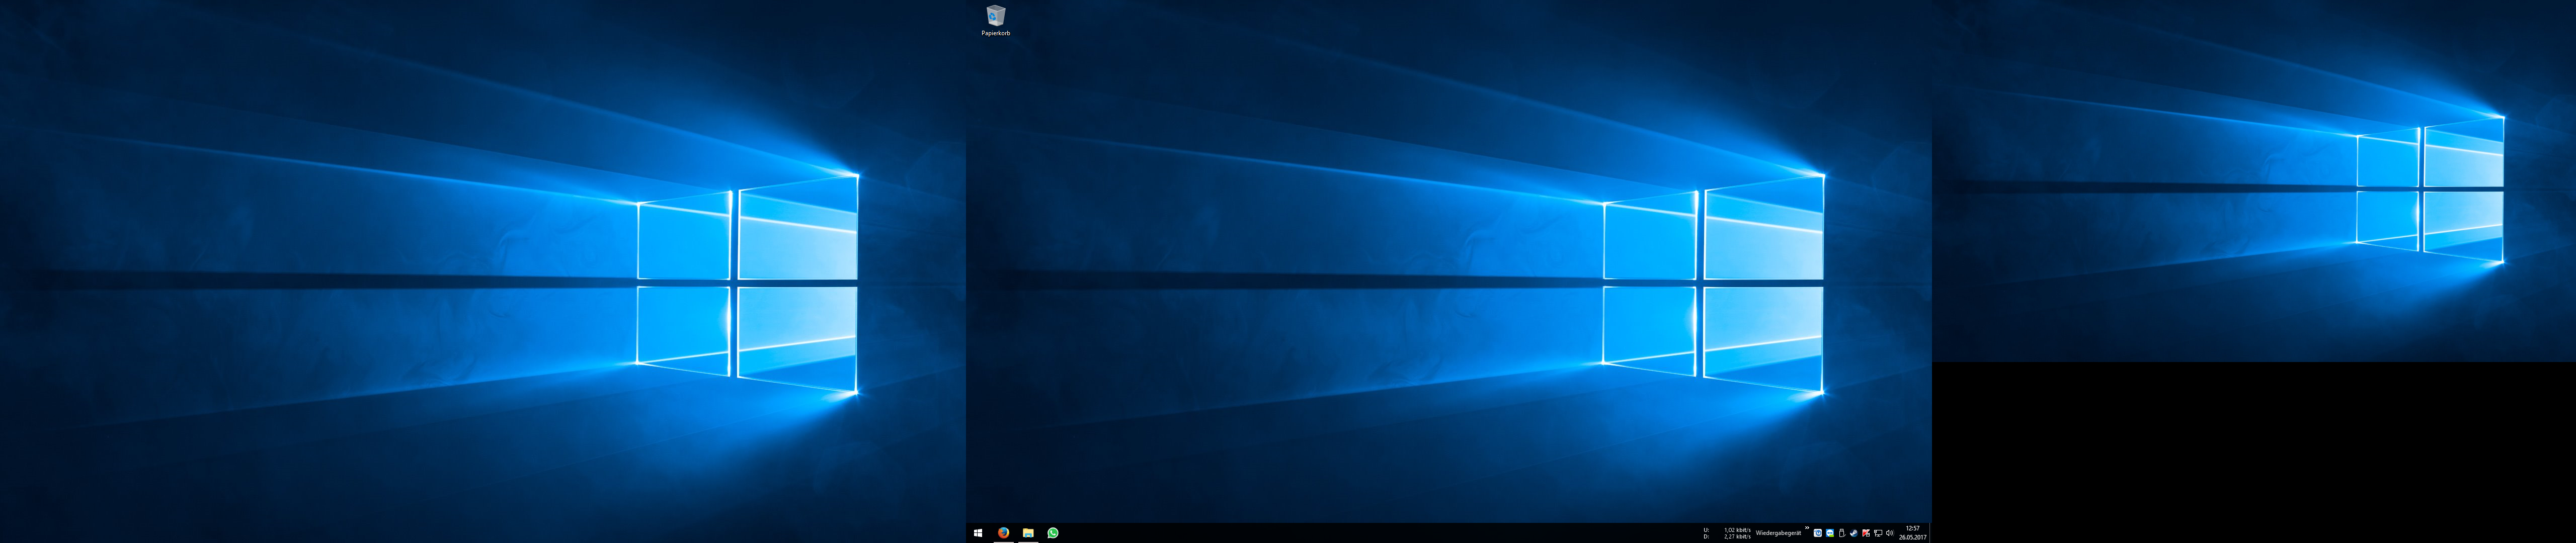
Task: Open WhatsApp from the taskbar
Action: click(1053, 533)
